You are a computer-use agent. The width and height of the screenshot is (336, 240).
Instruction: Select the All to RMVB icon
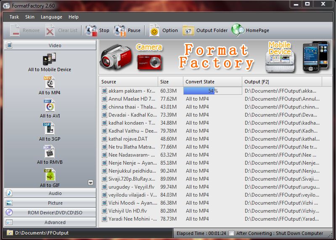(x=49, y=152)
